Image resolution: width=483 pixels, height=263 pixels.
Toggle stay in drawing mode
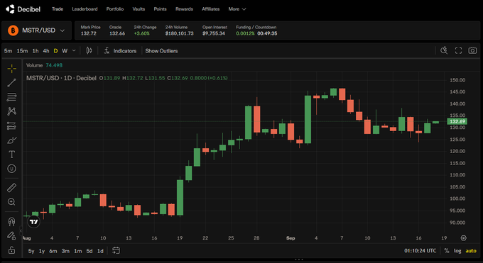coord(11,235)
